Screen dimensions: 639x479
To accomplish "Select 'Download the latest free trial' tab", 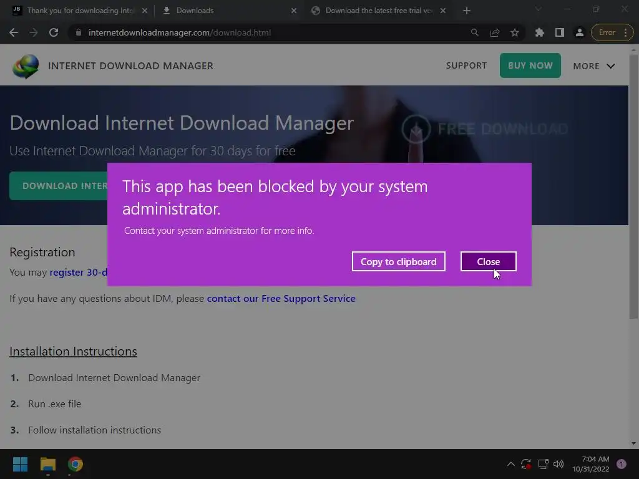I will tap(378, 11).
